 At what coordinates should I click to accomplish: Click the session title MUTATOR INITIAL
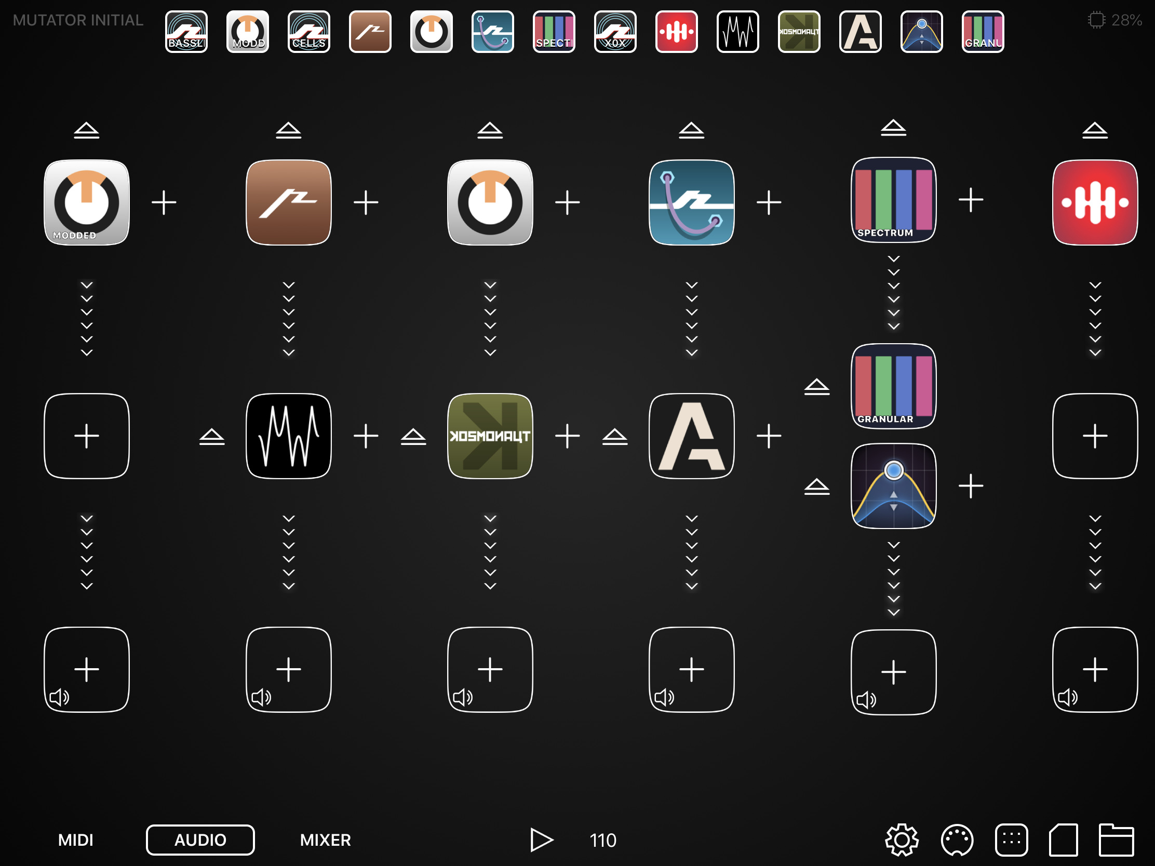coord(78,20)
